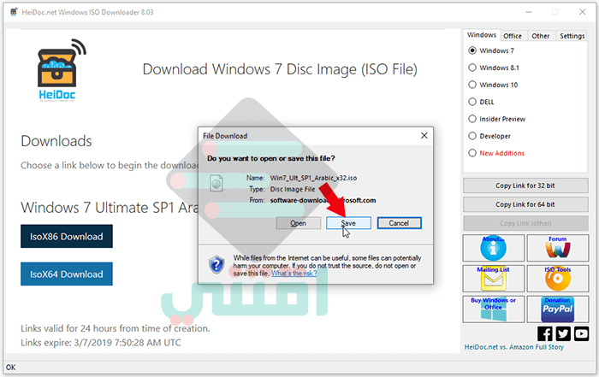Click Save in File Download dialog
599x377 pixels.
[x=348, y=223]
